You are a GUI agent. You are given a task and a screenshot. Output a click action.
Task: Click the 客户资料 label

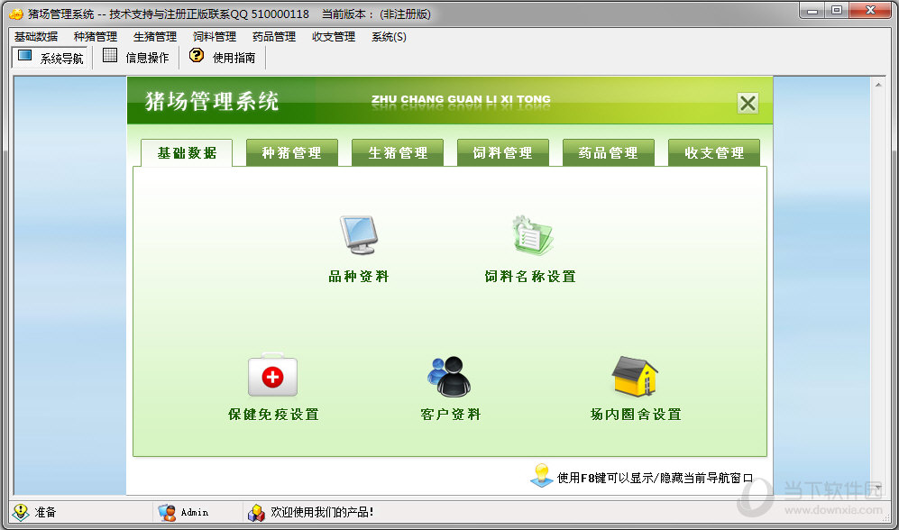(x=451, y=414)
